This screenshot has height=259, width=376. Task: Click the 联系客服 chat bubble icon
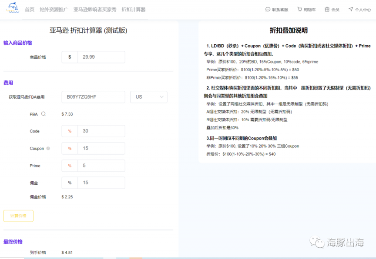(268, 9)
